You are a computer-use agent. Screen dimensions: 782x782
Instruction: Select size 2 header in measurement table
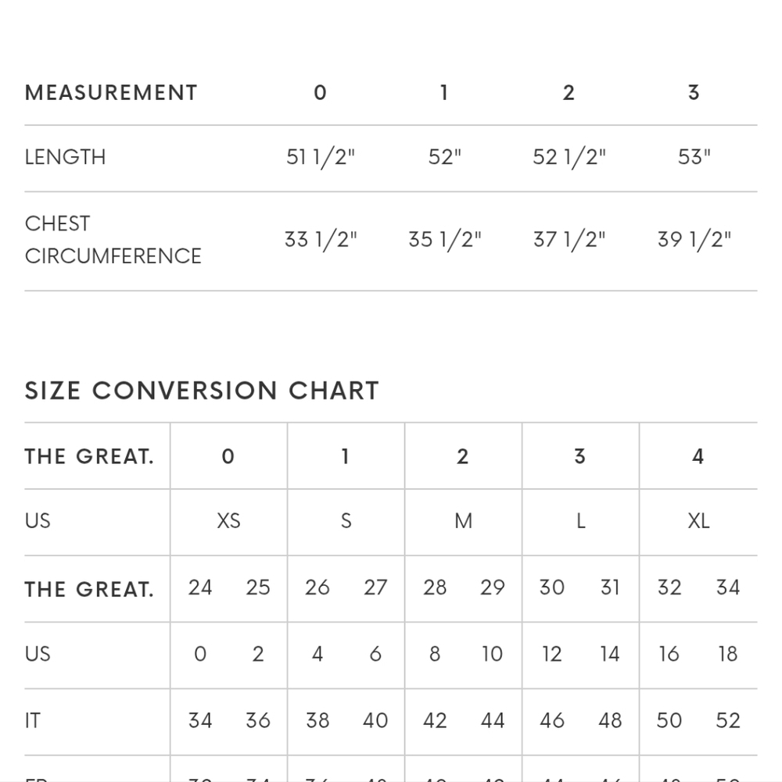pos(569,93)
